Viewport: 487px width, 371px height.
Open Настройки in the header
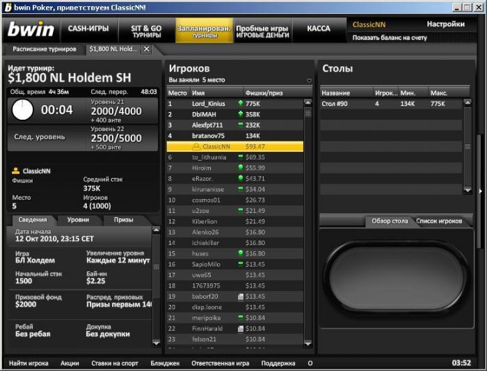coord(446,24)
